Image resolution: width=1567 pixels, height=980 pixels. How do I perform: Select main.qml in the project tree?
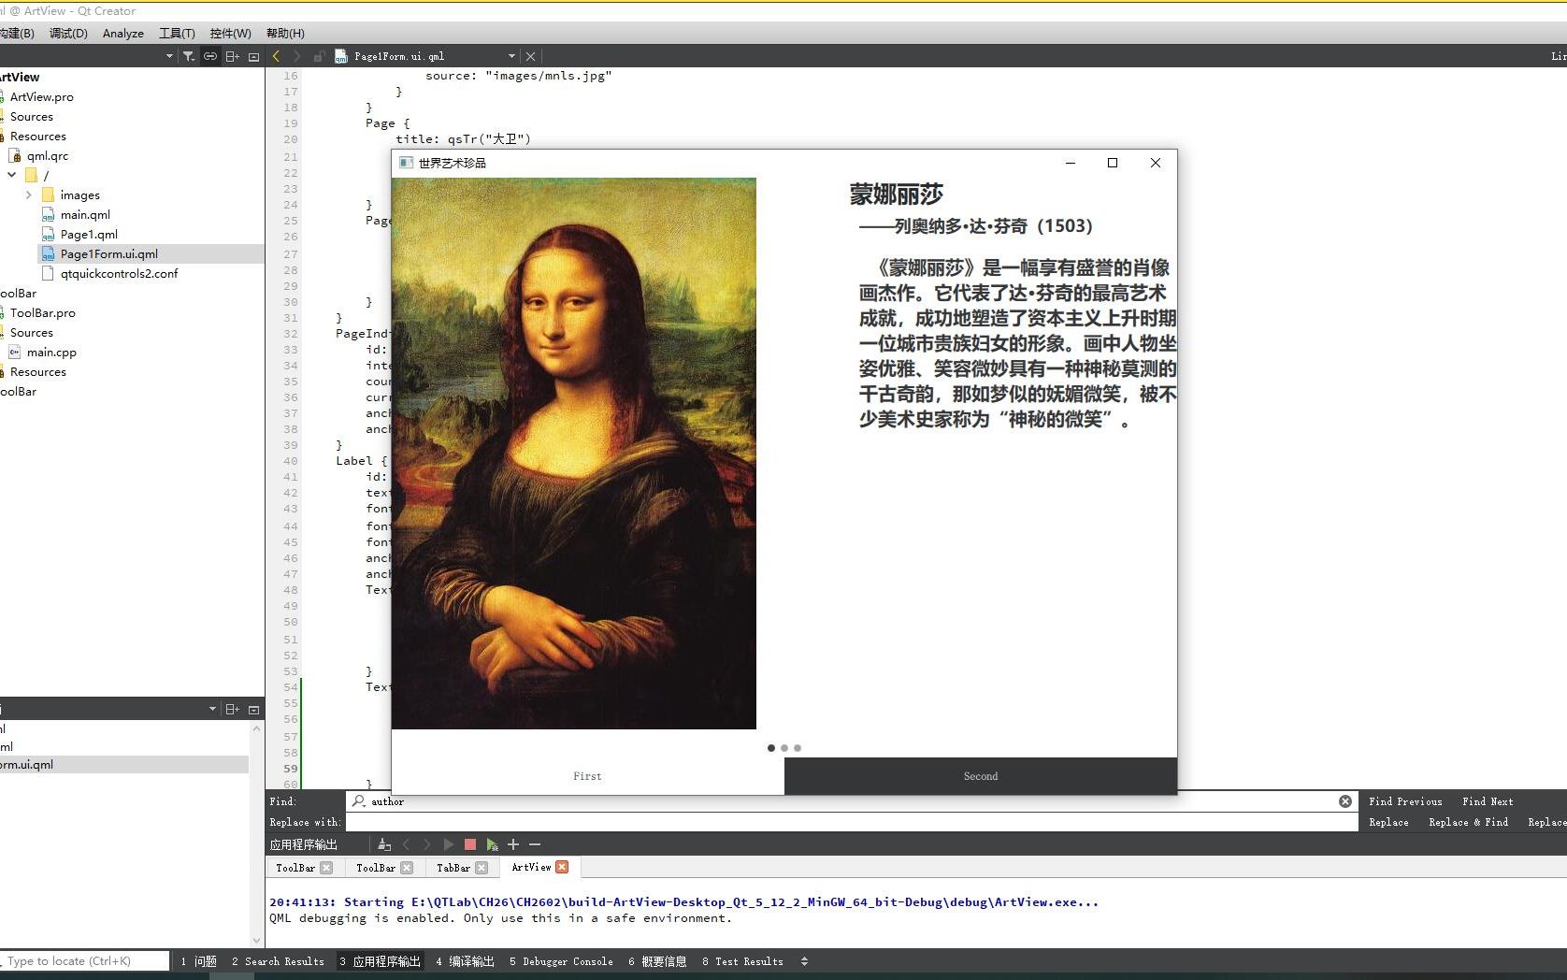[85, 214]
